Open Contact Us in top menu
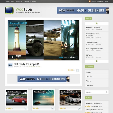Image resolution: width=113 pixels, height=113 pixels. pos(19,2)
